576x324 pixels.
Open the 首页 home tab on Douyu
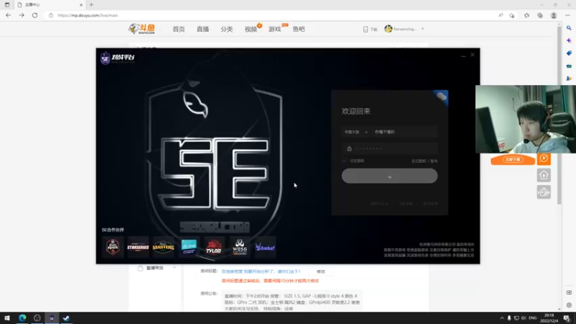tap(179, 29)
